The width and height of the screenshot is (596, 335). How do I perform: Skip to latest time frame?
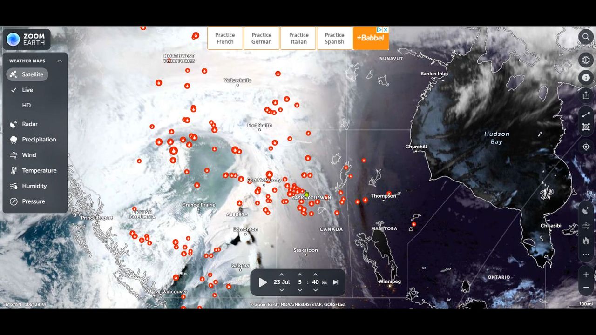(336, 282)
